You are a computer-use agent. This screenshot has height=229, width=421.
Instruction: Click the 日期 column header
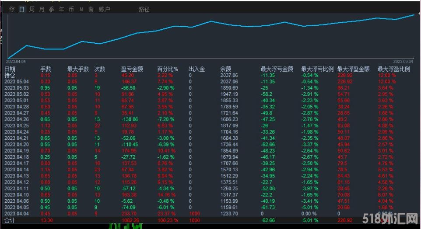click(10, 69)
